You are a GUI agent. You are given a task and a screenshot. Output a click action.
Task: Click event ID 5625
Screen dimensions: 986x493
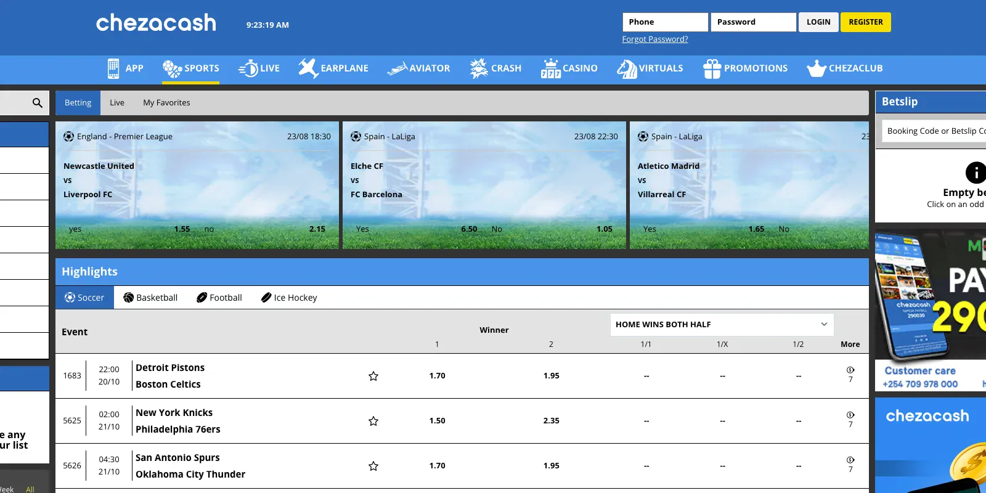[72, 421]
